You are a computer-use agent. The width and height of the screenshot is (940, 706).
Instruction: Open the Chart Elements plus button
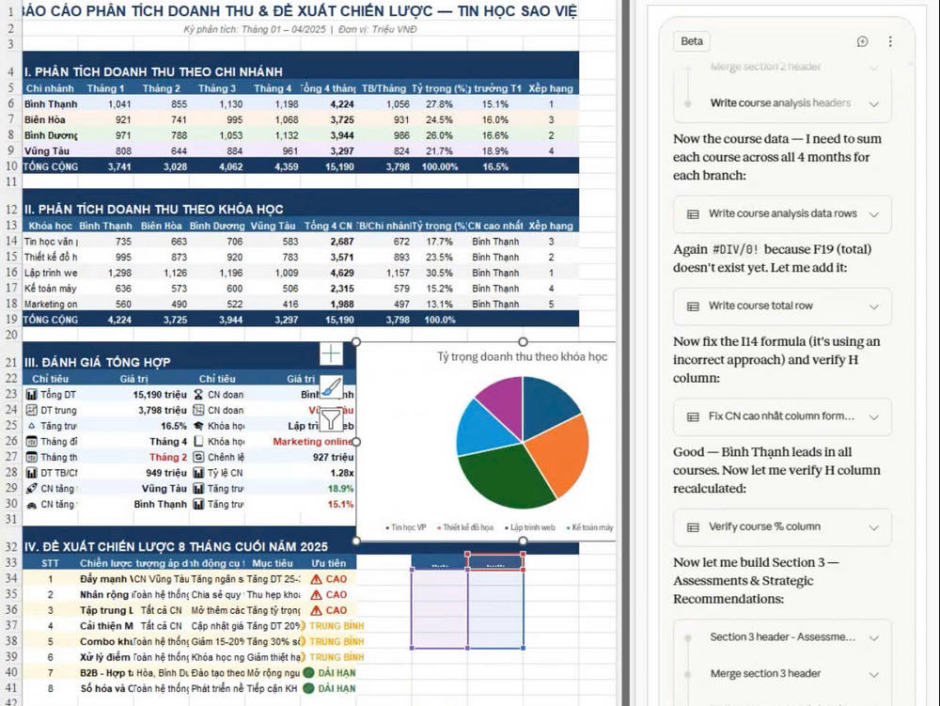(332, 353)
